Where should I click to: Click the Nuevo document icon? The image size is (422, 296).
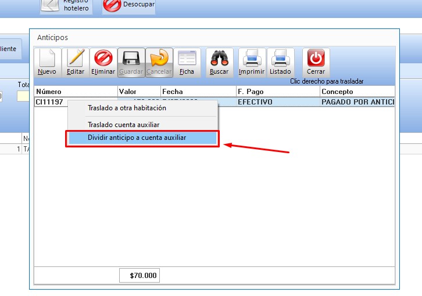[47, 58]
